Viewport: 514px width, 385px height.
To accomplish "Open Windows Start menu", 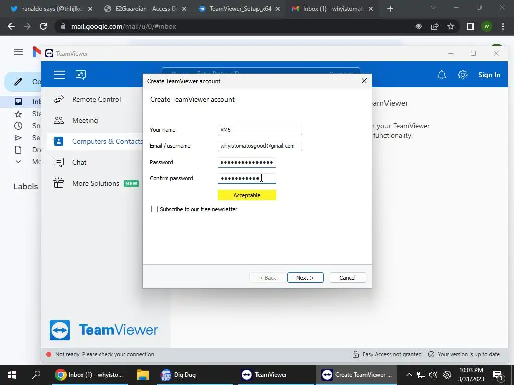I will click(12, 375).
